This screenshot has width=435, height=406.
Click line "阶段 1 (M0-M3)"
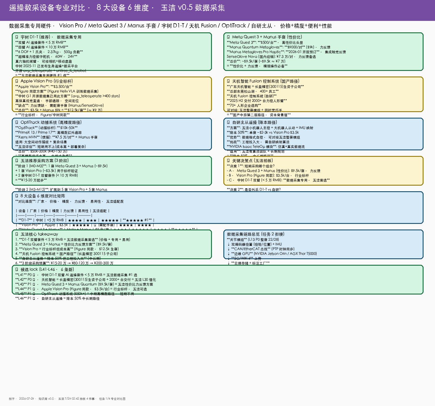61,166
